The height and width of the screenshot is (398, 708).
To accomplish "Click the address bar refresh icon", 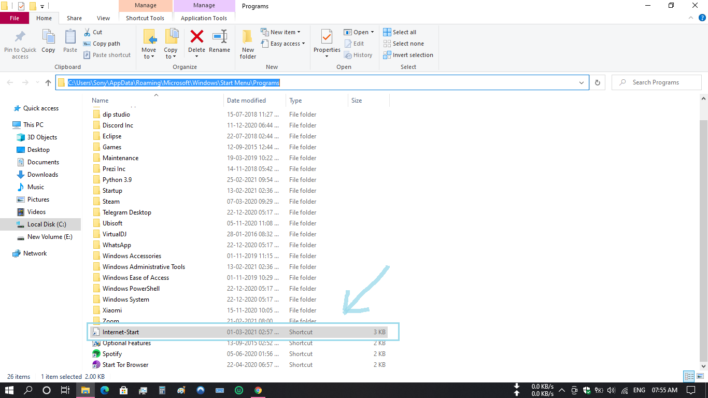I will coord(598,82).
